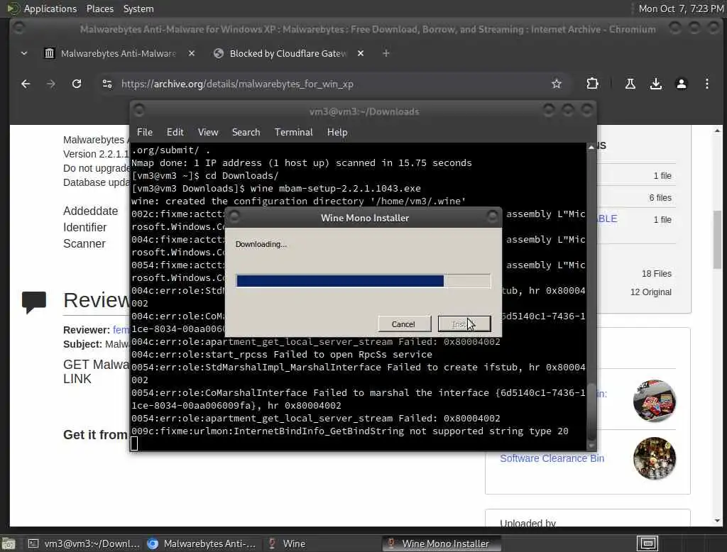Image resolution: width=727 pixels, height=552 pixels.
Task: Show Chromium downloads
Action: [655, 84]
